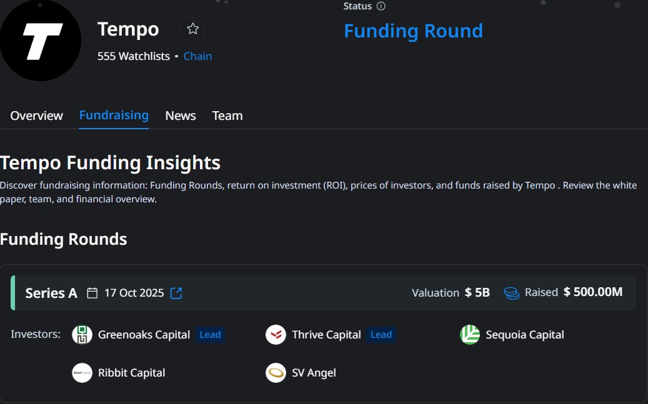Select the Fundraising tab
Image resolution: width=648 pixels, height=404 pixels.
114,116
